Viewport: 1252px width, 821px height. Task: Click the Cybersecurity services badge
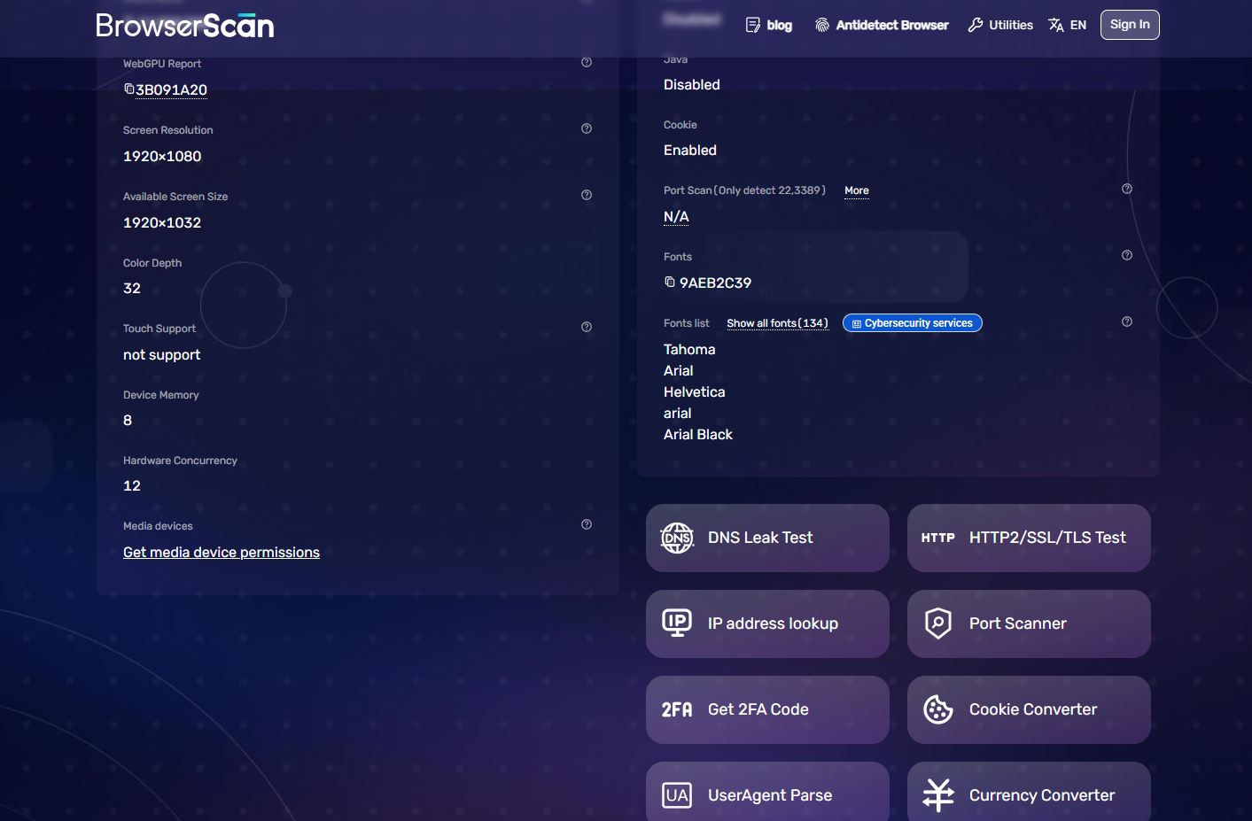pos(913,323)
